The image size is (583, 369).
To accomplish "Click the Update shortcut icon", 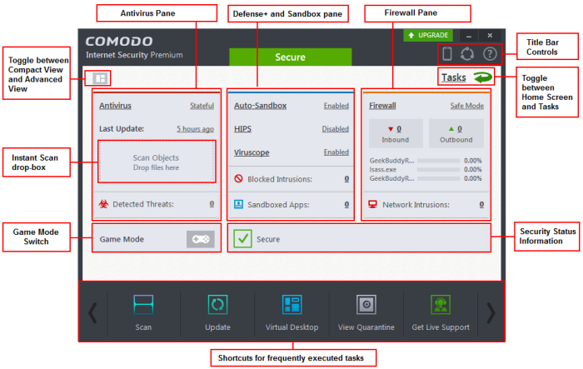I will pyautogui.click(x=217, y=305).
